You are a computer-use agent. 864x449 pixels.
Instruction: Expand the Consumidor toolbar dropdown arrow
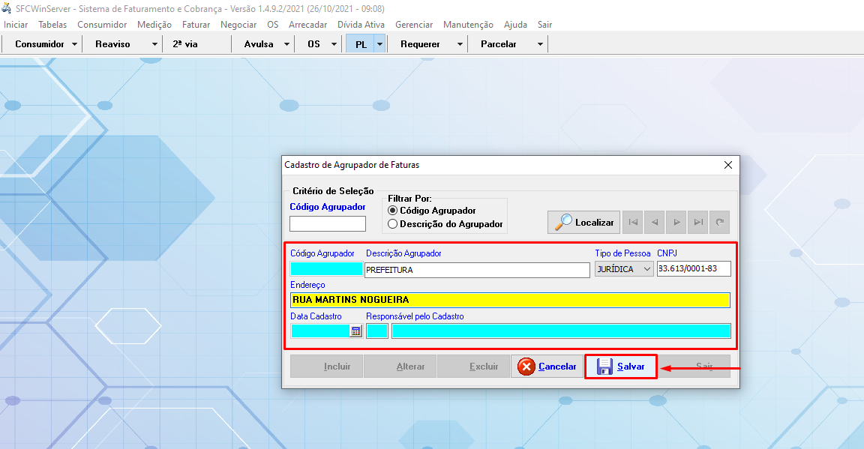(74, 44)
